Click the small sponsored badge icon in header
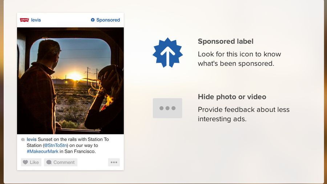This screenshot has width=327, height=184. (93, 20)
